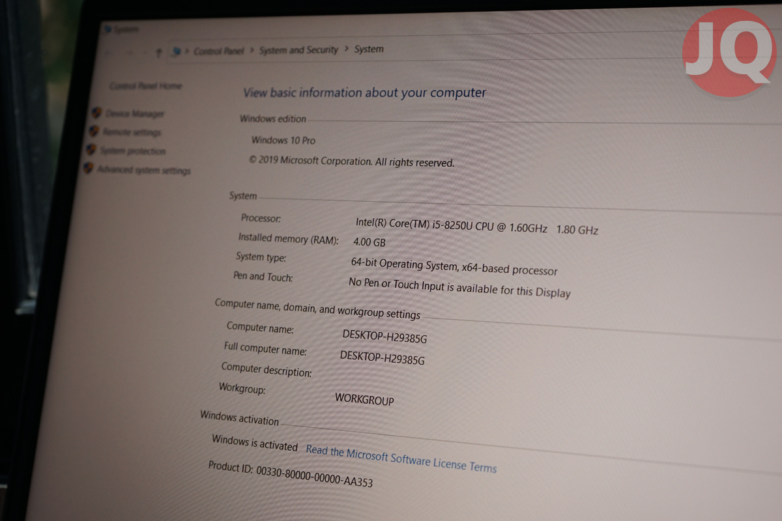Go to Control Panel Home
The width and height of the screenshot is (782, 521).
146,86
